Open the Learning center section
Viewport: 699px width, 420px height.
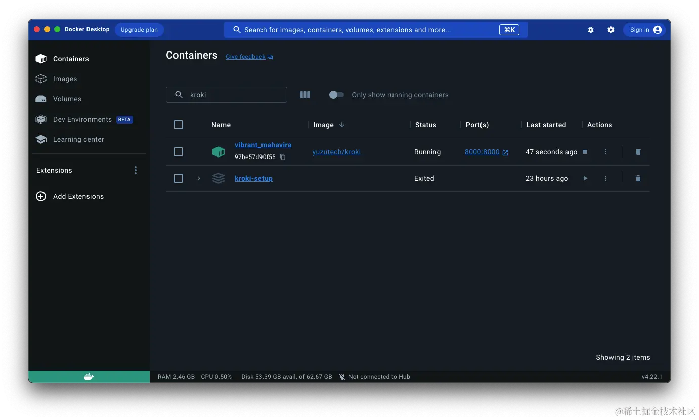tap(69, 139)
